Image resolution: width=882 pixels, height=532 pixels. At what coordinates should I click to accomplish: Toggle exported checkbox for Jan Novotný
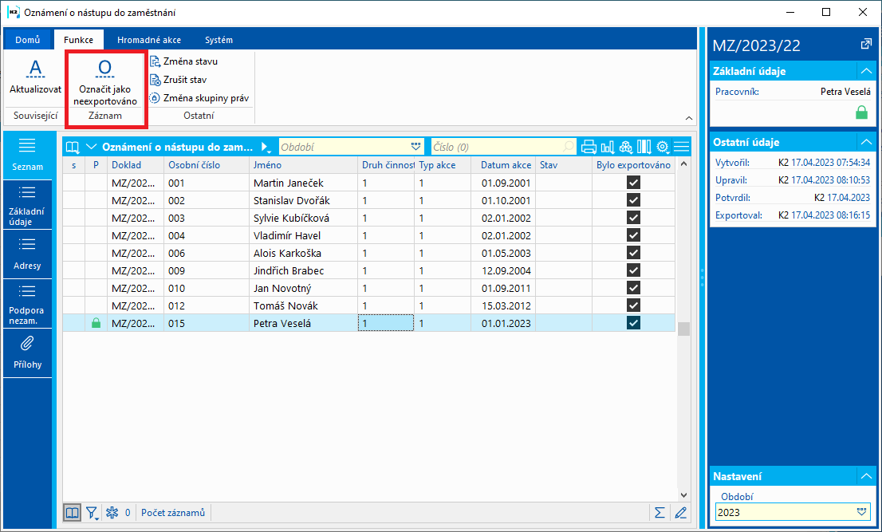click(x=633, y=288)
